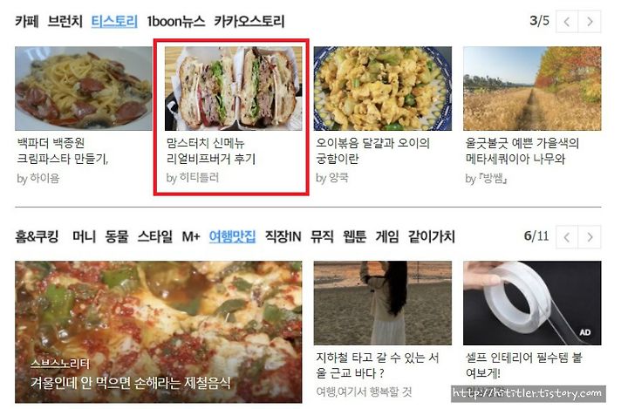Select the 웹툰 category tab
Viewport: 628px width, 409px height.
pos(354,236)
